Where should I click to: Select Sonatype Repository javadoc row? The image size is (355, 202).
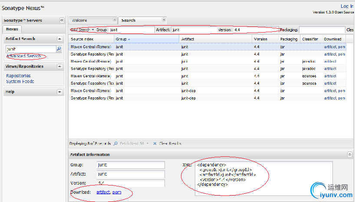pos(207,69)
